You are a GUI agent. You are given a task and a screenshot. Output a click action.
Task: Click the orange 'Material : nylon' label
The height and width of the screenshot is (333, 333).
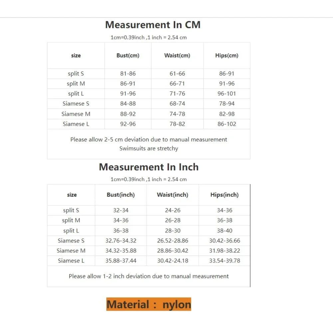pos(149,304)
